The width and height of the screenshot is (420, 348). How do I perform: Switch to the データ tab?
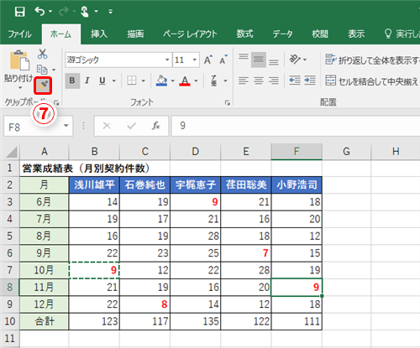(282, 34)
